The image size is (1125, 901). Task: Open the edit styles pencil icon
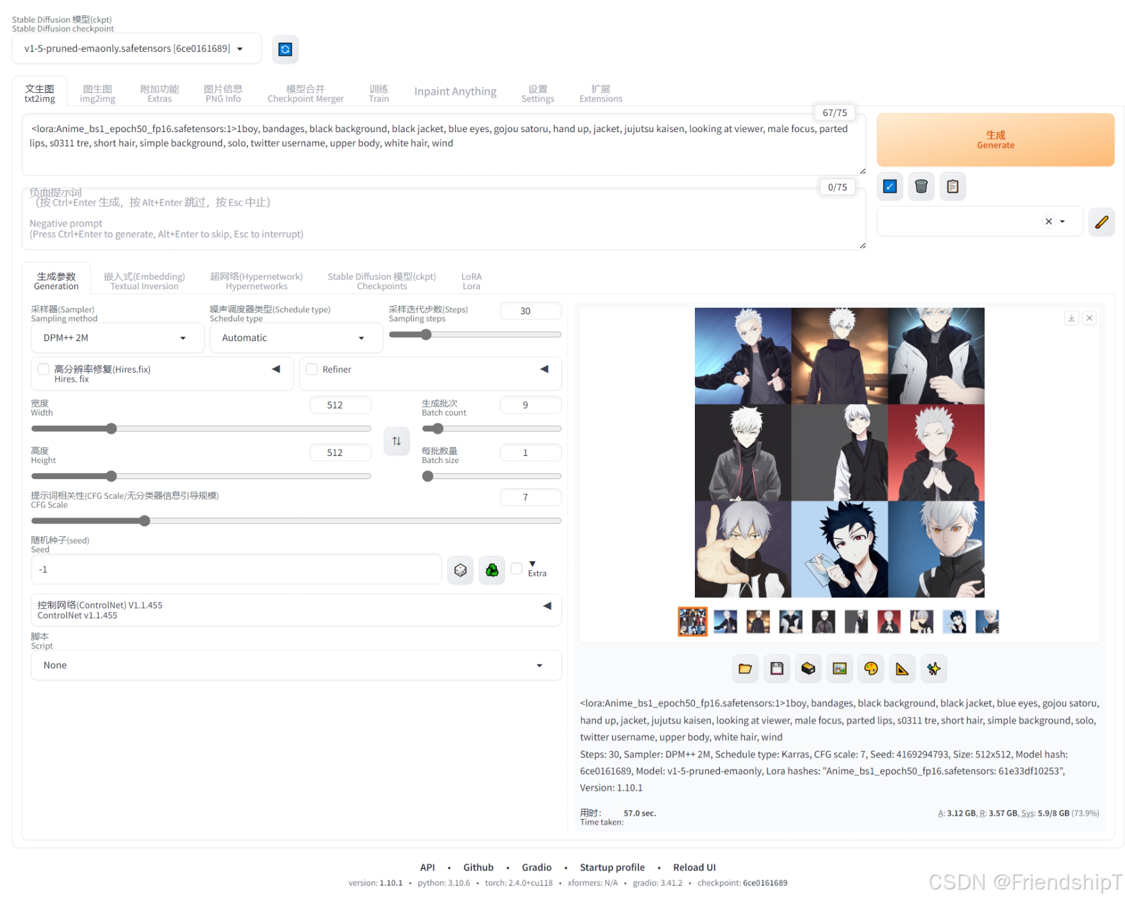click(x=1101, y=222)
